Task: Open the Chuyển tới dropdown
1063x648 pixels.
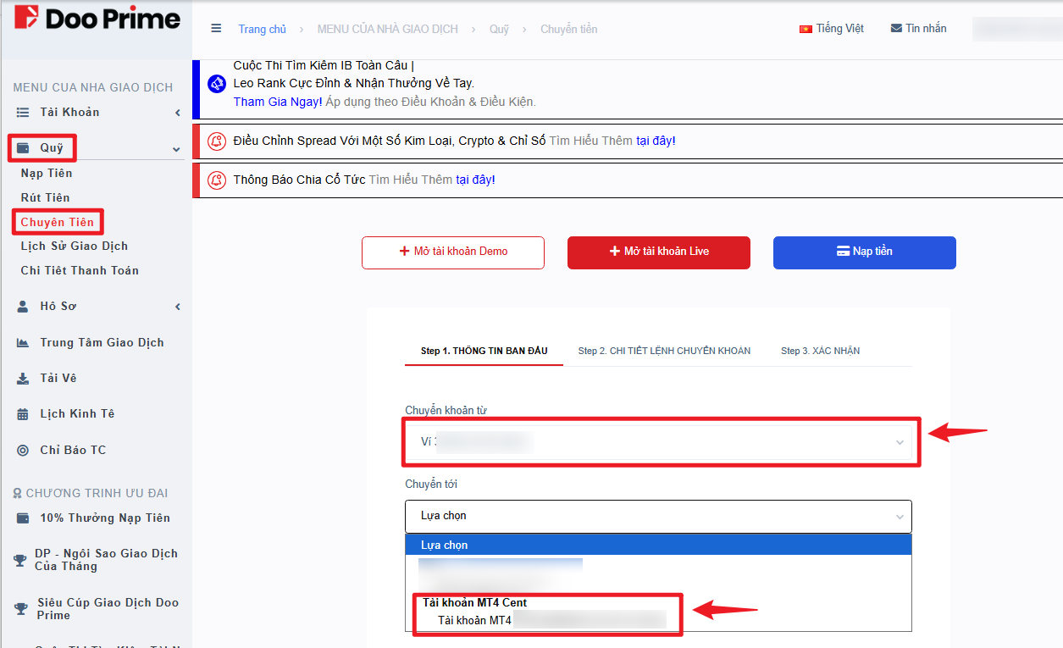Action: [x=658, y=516]
